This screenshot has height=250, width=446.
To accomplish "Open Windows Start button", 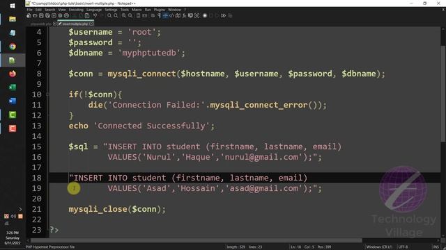I will coord(13,6).
